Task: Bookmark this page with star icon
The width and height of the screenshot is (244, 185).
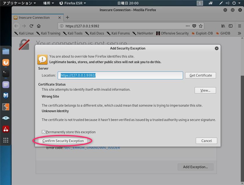Action: (x=201, y=26)
